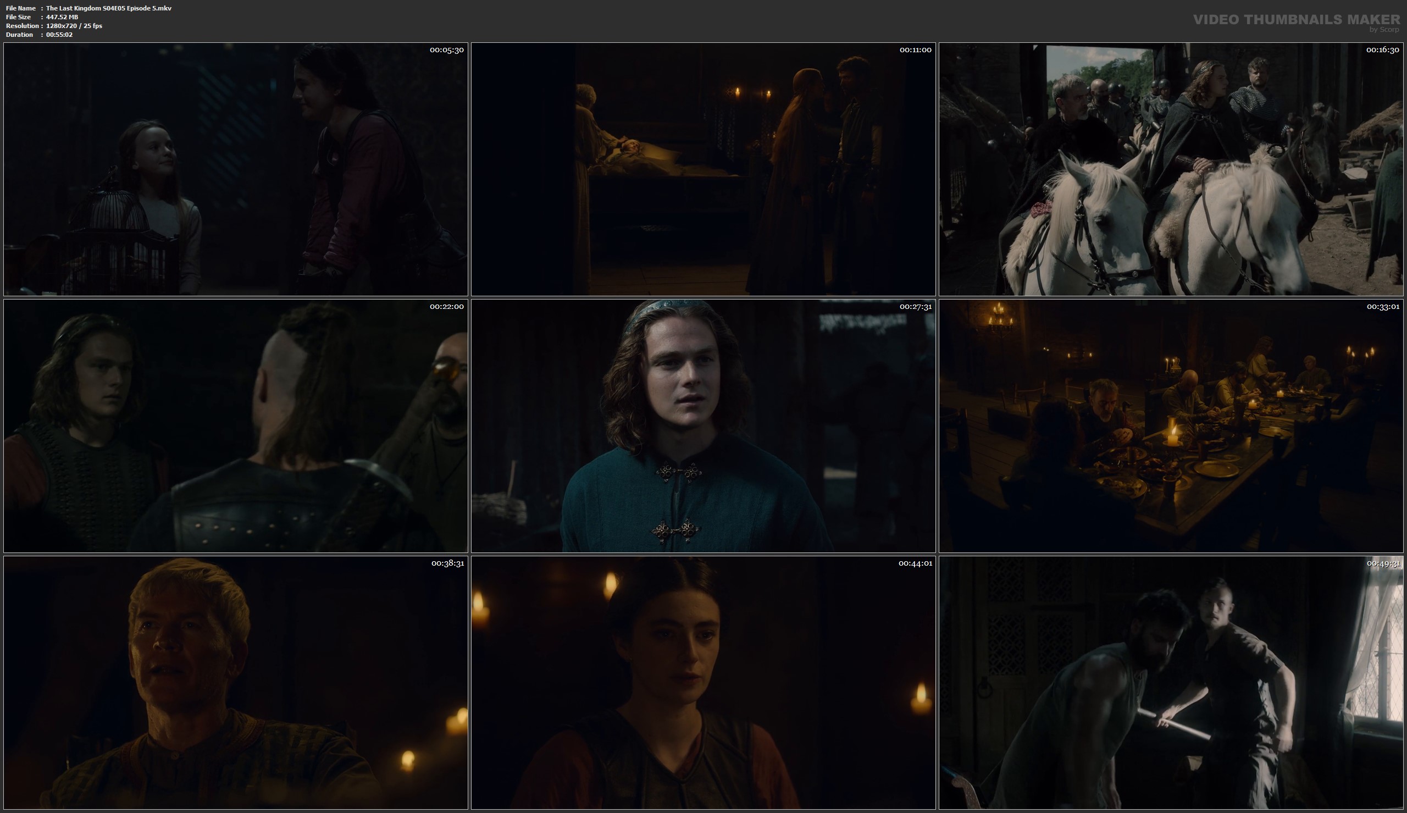Click the 00:22:00 frame with the mohawk warrior
1407x813 pixels.
click(x=236, y=426)
